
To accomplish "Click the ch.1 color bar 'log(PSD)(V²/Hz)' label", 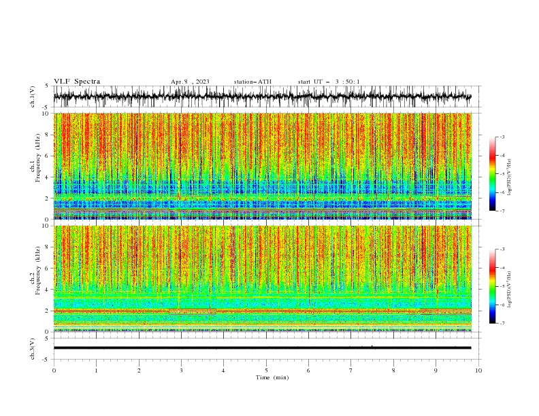I will (x=510, y=177).
